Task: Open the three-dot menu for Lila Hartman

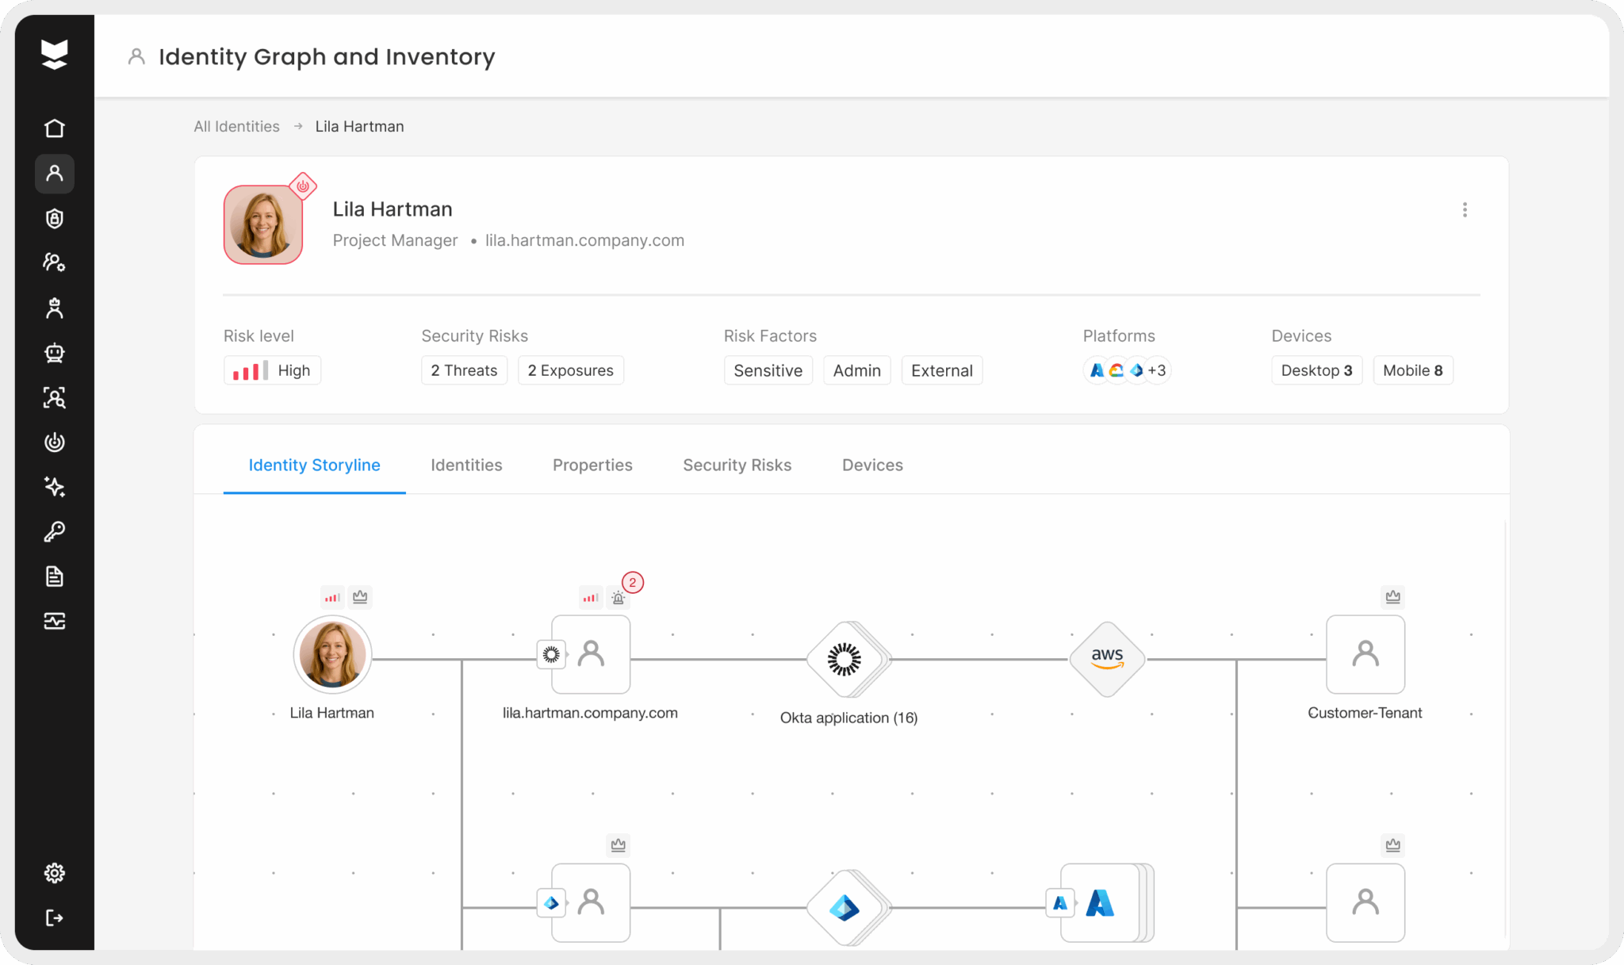Action: point(1465,209)
